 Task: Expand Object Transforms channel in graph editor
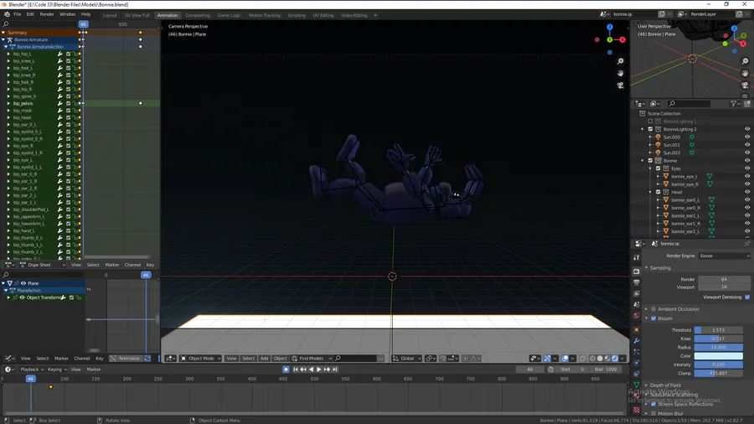[x=8, y=297]
